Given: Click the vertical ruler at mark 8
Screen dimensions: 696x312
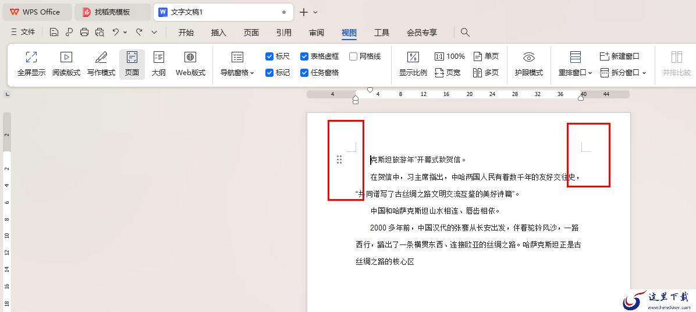Looking at the screenshot, I should coord(7,219).
